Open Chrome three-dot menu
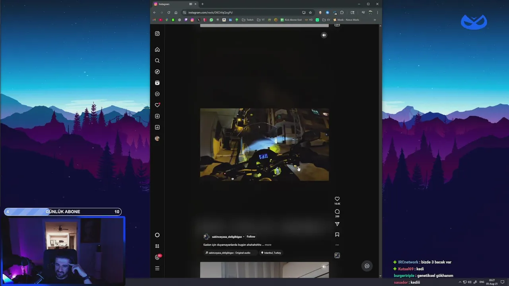This screenshot has width=509, height=286. (377, 12)
